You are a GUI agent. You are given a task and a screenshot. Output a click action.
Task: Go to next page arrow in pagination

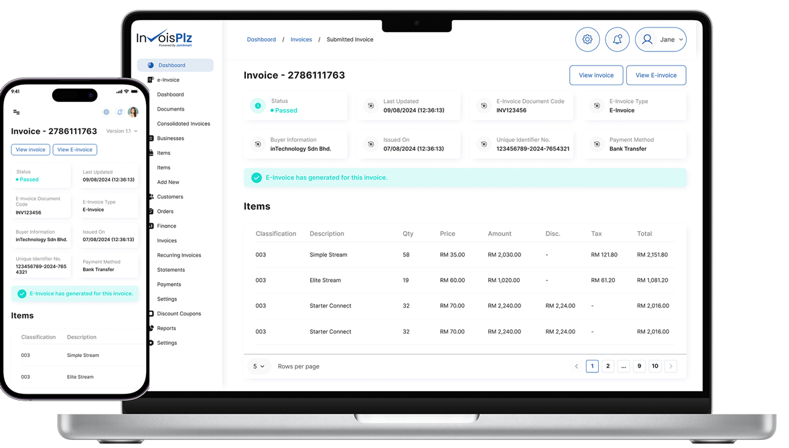(671, 366)
